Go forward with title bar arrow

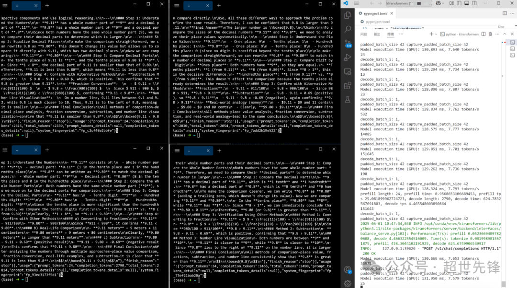coord(380,3)
